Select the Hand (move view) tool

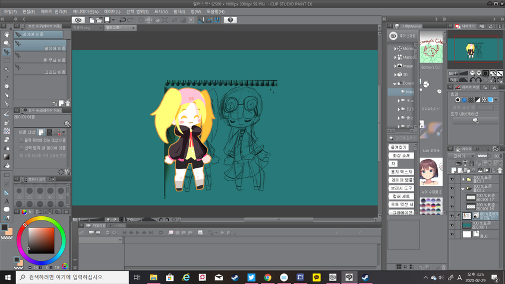tap(7, 34)
